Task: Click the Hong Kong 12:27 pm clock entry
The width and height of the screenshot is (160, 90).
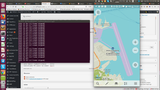Action: (142, 89)
